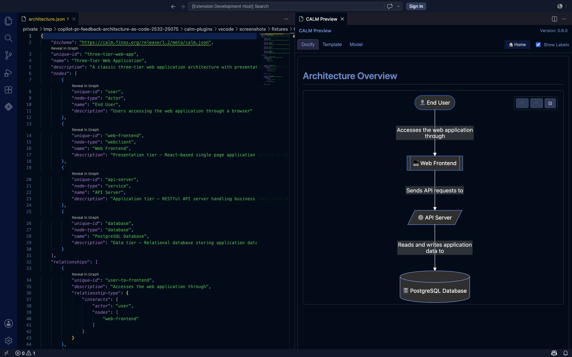Click the private breadcrumb segment
The width and height of the screenshot is (572, 357).
[30, 29]
